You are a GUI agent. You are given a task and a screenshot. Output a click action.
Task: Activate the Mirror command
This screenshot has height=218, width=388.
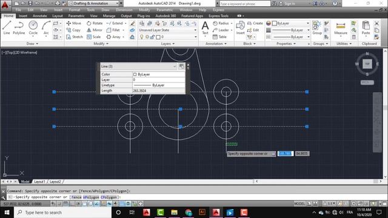(x=95, y=30)
